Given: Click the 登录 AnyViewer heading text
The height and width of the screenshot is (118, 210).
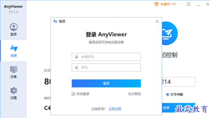Looking at the screenshot, I should click(106, 35).
